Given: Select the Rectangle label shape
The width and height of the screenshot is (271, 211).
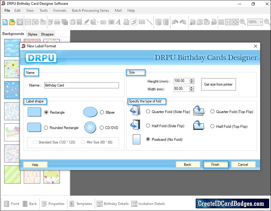Looking at the screenshot, I should 46,112.
